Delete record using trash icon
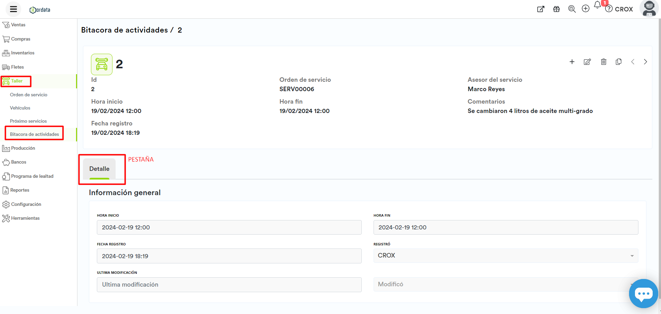Image resolution: width=661 pixels, height=314 pixels. pyautogui.click(x=603, y=62)
